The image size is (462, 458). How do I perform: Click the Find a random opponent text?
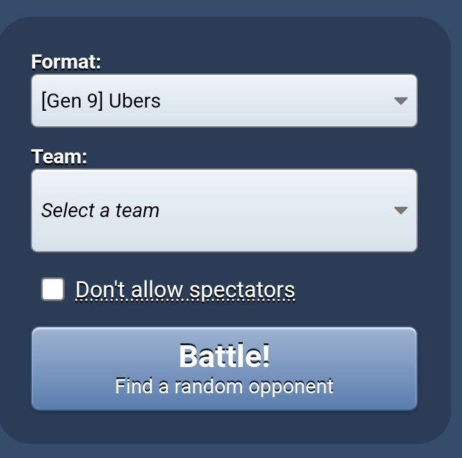point(224,386)
